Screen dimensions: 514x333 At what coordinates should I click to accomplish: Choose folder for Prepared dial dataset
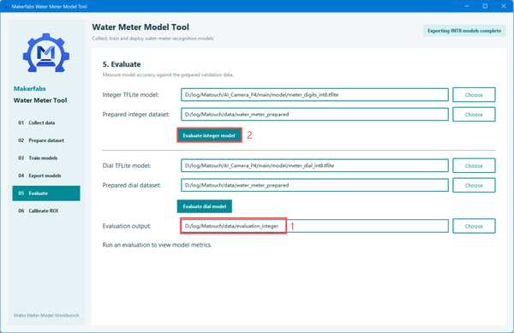click(x=474, y=185)
